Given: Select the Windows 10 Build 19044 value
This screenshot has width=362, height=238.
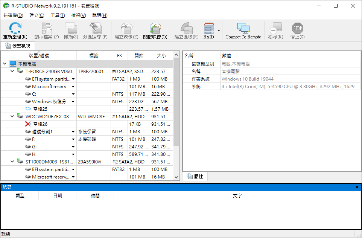Looking at the screenshot, I should pyautogui.click(x=248, y=79).
